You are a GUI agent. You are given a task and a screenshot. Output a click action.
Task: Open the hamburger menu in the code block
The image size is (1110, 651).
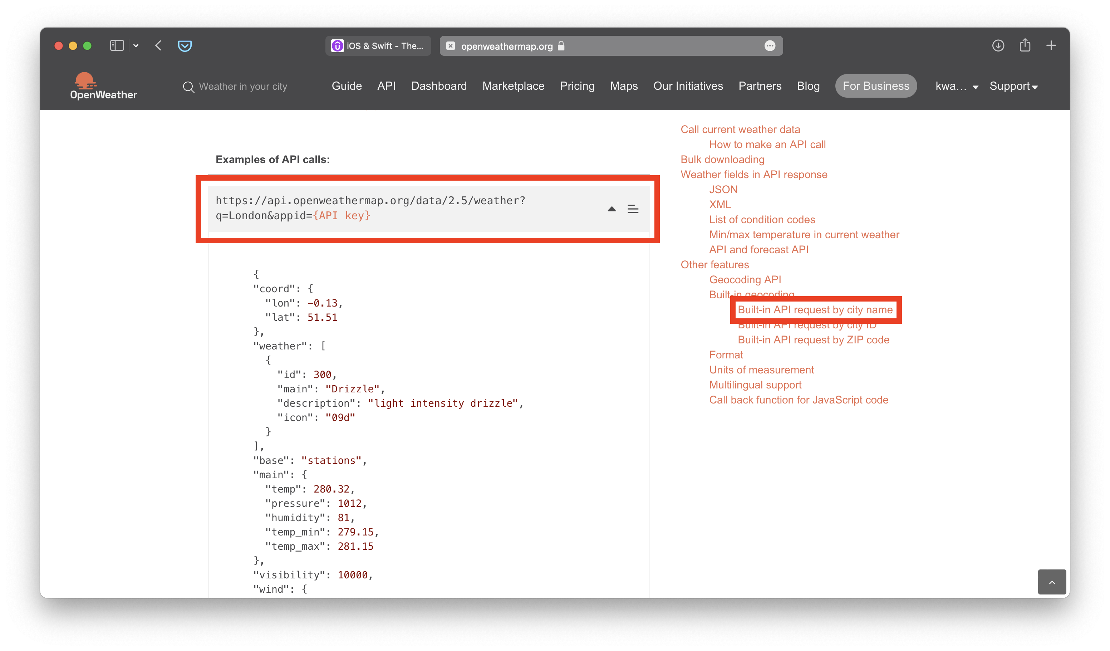633,209
